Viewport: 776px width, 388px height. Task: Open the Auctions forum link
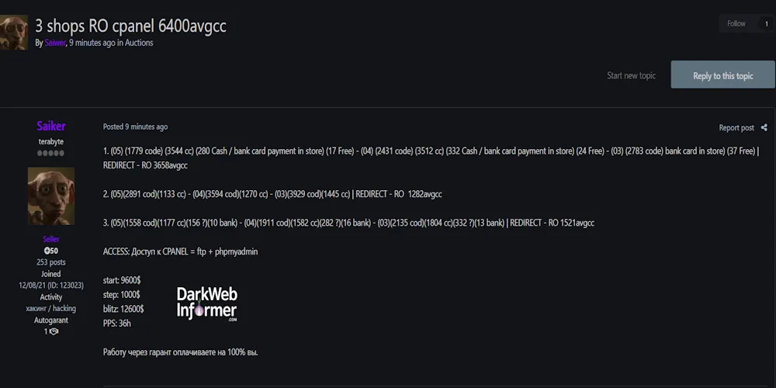[x=140, y=43]
